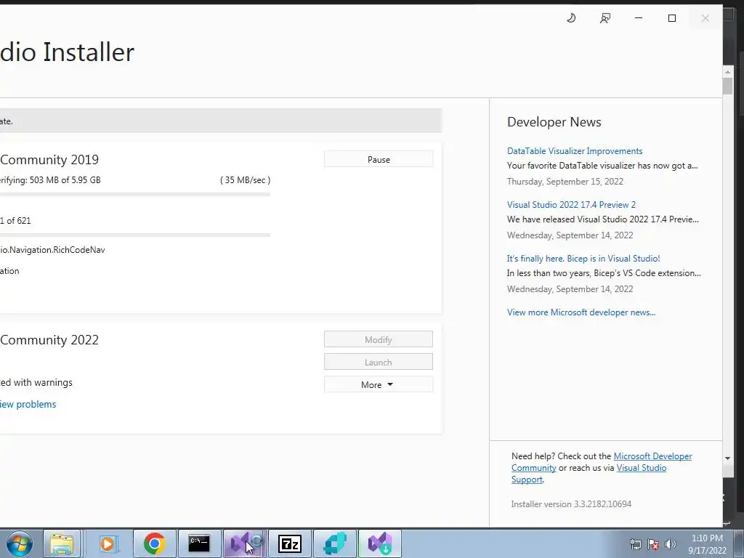This screenshot has height=558, width=744.
Task: Minimize the Visual Studio Installer window
Action: pyautogui.click(x=639, y=18)
